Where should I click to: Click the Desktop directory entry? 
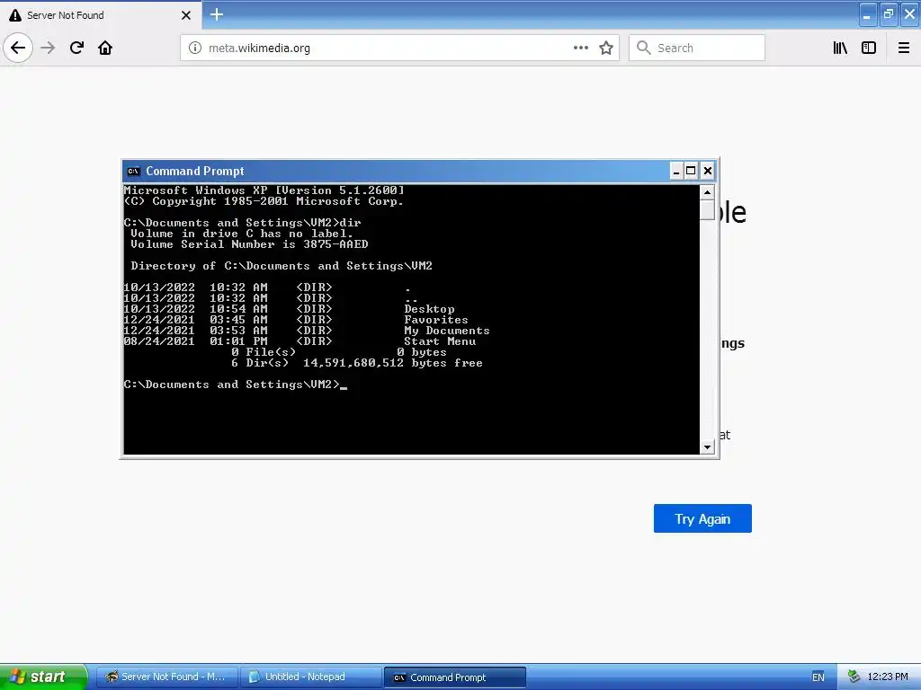[429, 309]
